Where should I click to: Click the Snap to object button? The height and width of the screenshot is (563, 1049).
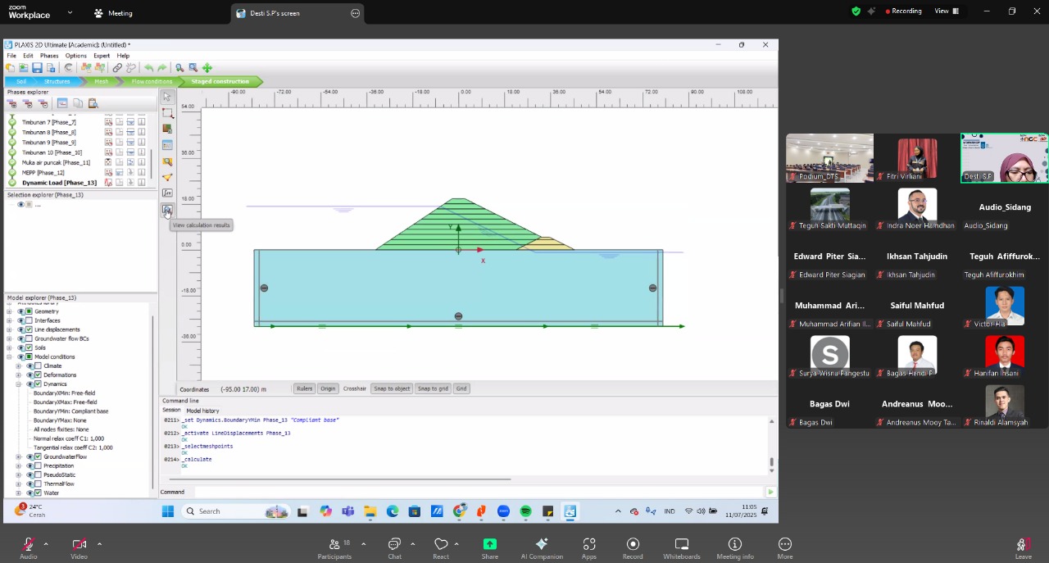click(391, 388)
